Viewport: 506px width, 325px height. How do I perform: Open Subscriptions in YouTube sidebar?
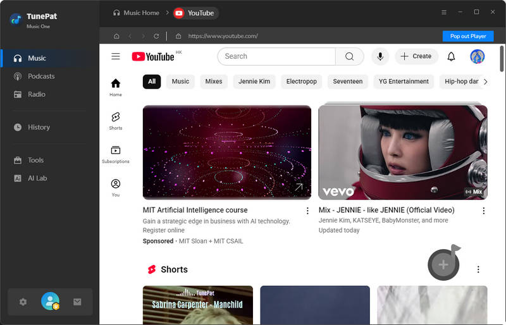115,154
